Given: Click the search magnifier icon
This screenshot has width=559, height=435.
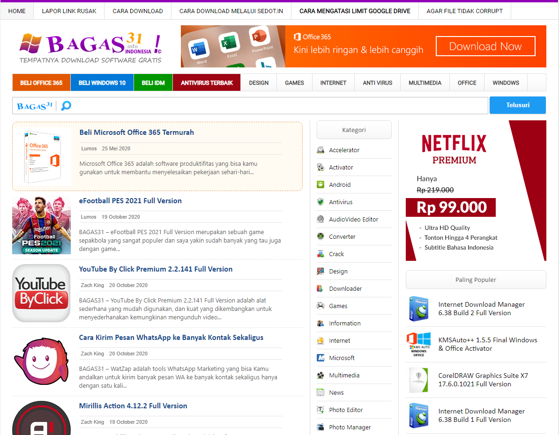Looking at the screenshot, I should pyautogui.click(x=67, y=106).
